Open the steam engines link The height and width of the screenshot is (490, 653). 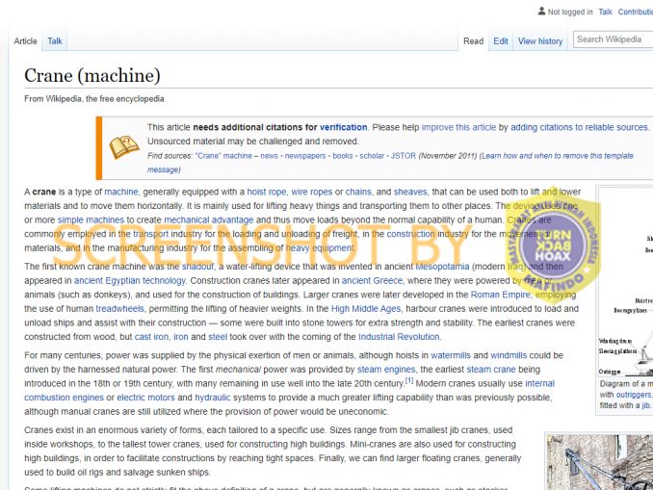pos(386,370)
